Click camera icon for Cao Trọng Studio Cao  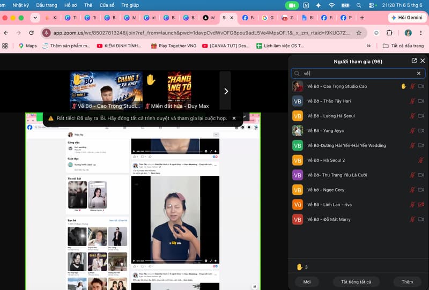pyautogui.click(x=421, y=86)
